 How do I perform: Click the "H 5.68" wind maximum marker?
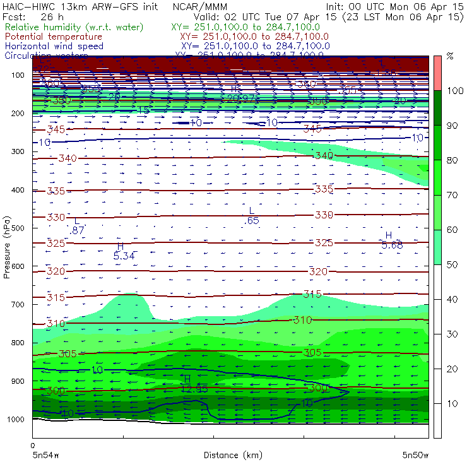click(x=392, y=240)
